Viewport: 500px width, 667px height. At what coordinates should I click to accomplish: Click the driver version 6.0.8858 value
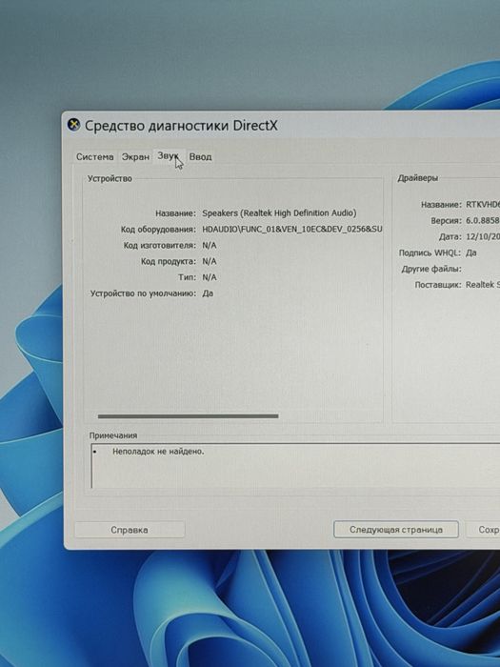[x=483, y=221]
